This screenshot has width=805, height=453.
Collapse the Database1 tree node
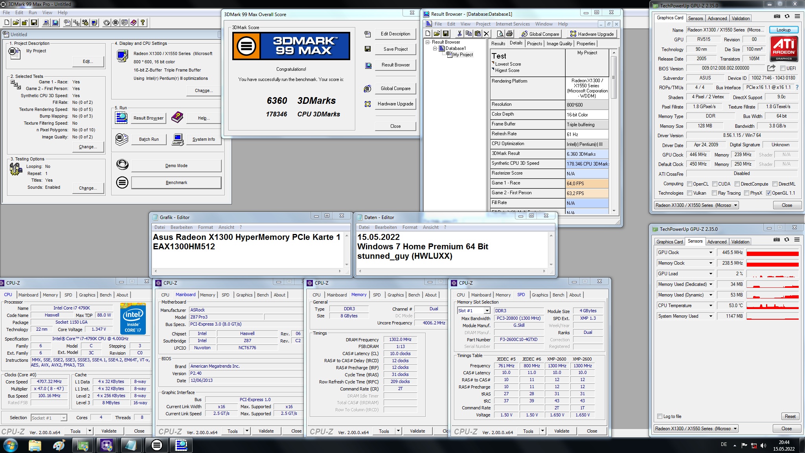click(x=435, y=48)
